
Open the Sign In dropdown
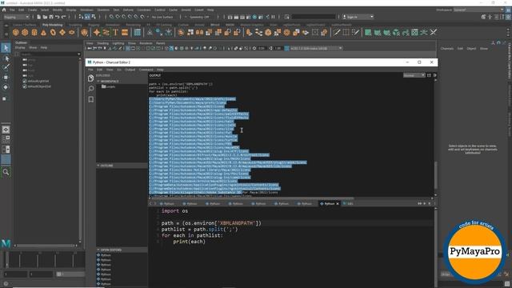click(358, 17)
